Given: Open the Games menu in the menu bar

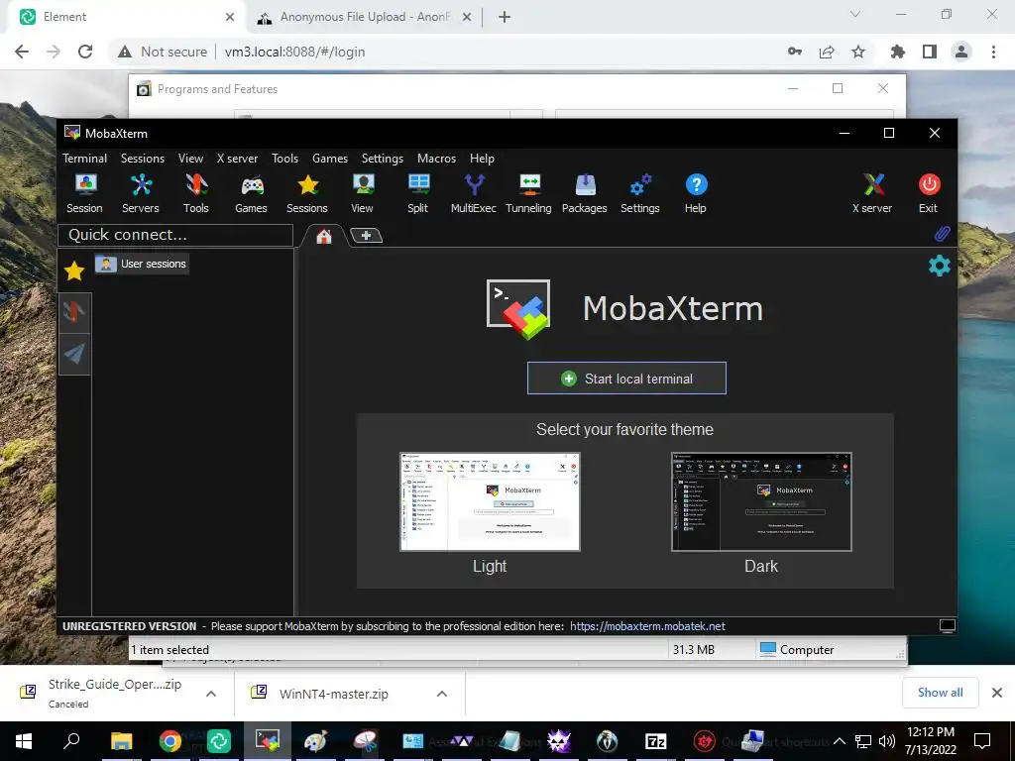Looking at the screenshot, I should click(x=330, y=159).
